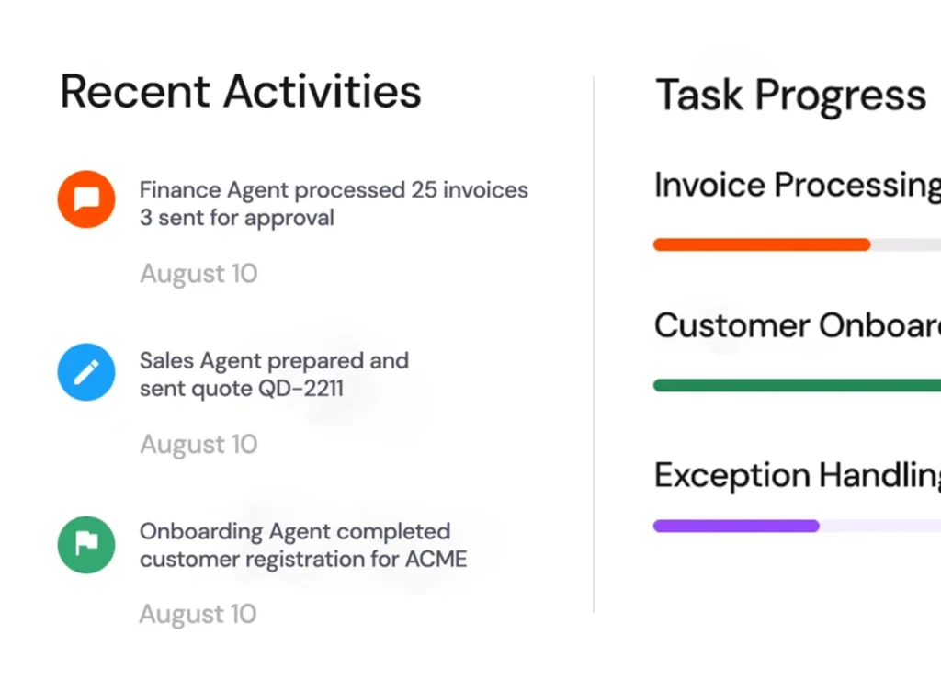Click the light unfilled Exception Handling track
Image resolution: width=941 pixels, height=680 pixels.
point(879,527)
